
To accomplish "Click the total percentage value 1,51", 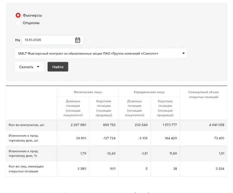I will tap(222, 153).
